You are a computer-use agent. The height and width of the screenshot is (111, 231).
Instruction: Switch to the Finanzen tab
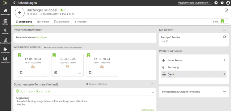(81, 22)
